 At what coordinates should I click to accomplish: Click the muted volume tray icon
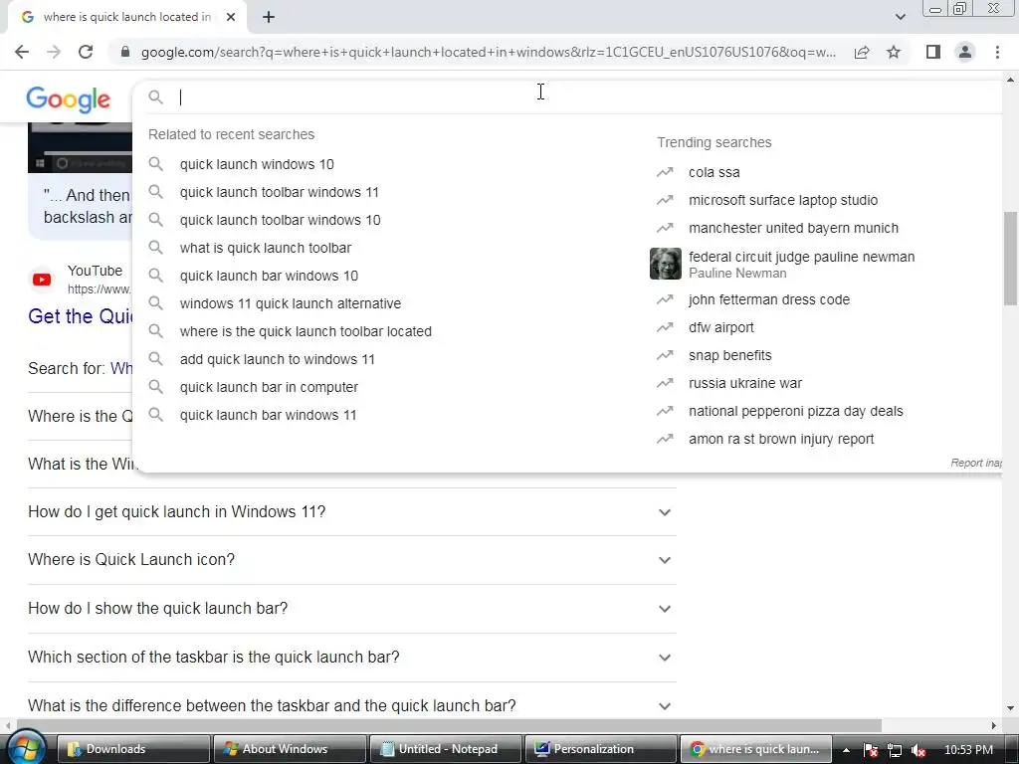tap(918, 750)
